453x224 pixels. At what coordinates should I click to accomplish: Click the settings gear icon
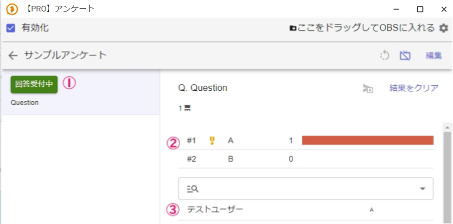[444, 28]
